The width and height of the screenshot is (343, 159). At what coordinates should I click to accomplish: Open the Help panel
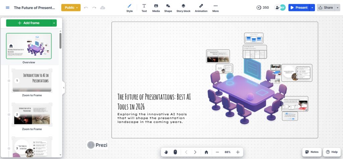point(332,152)
